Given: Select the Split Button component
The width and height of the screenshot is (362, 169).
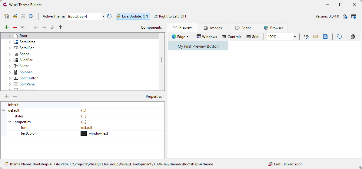Looking at the screenshot, I should click(x=29, y=78).
